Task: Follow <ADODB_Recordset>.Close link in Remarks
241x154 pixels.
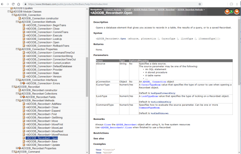Action: (x=116, y=127)
